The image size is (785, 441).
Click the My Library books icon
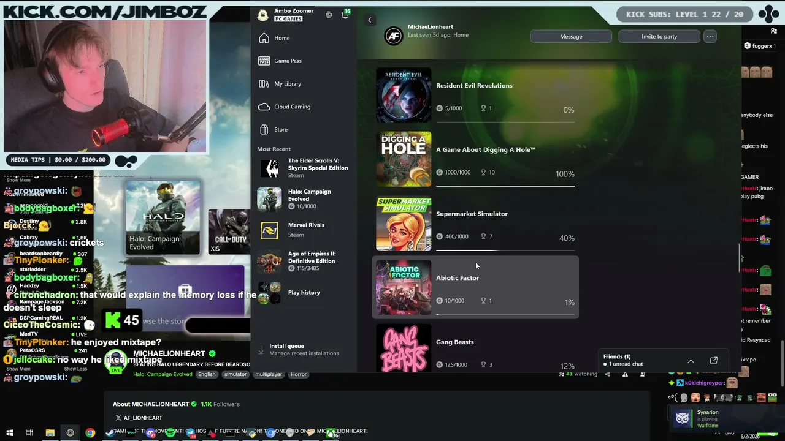[264, 84]
